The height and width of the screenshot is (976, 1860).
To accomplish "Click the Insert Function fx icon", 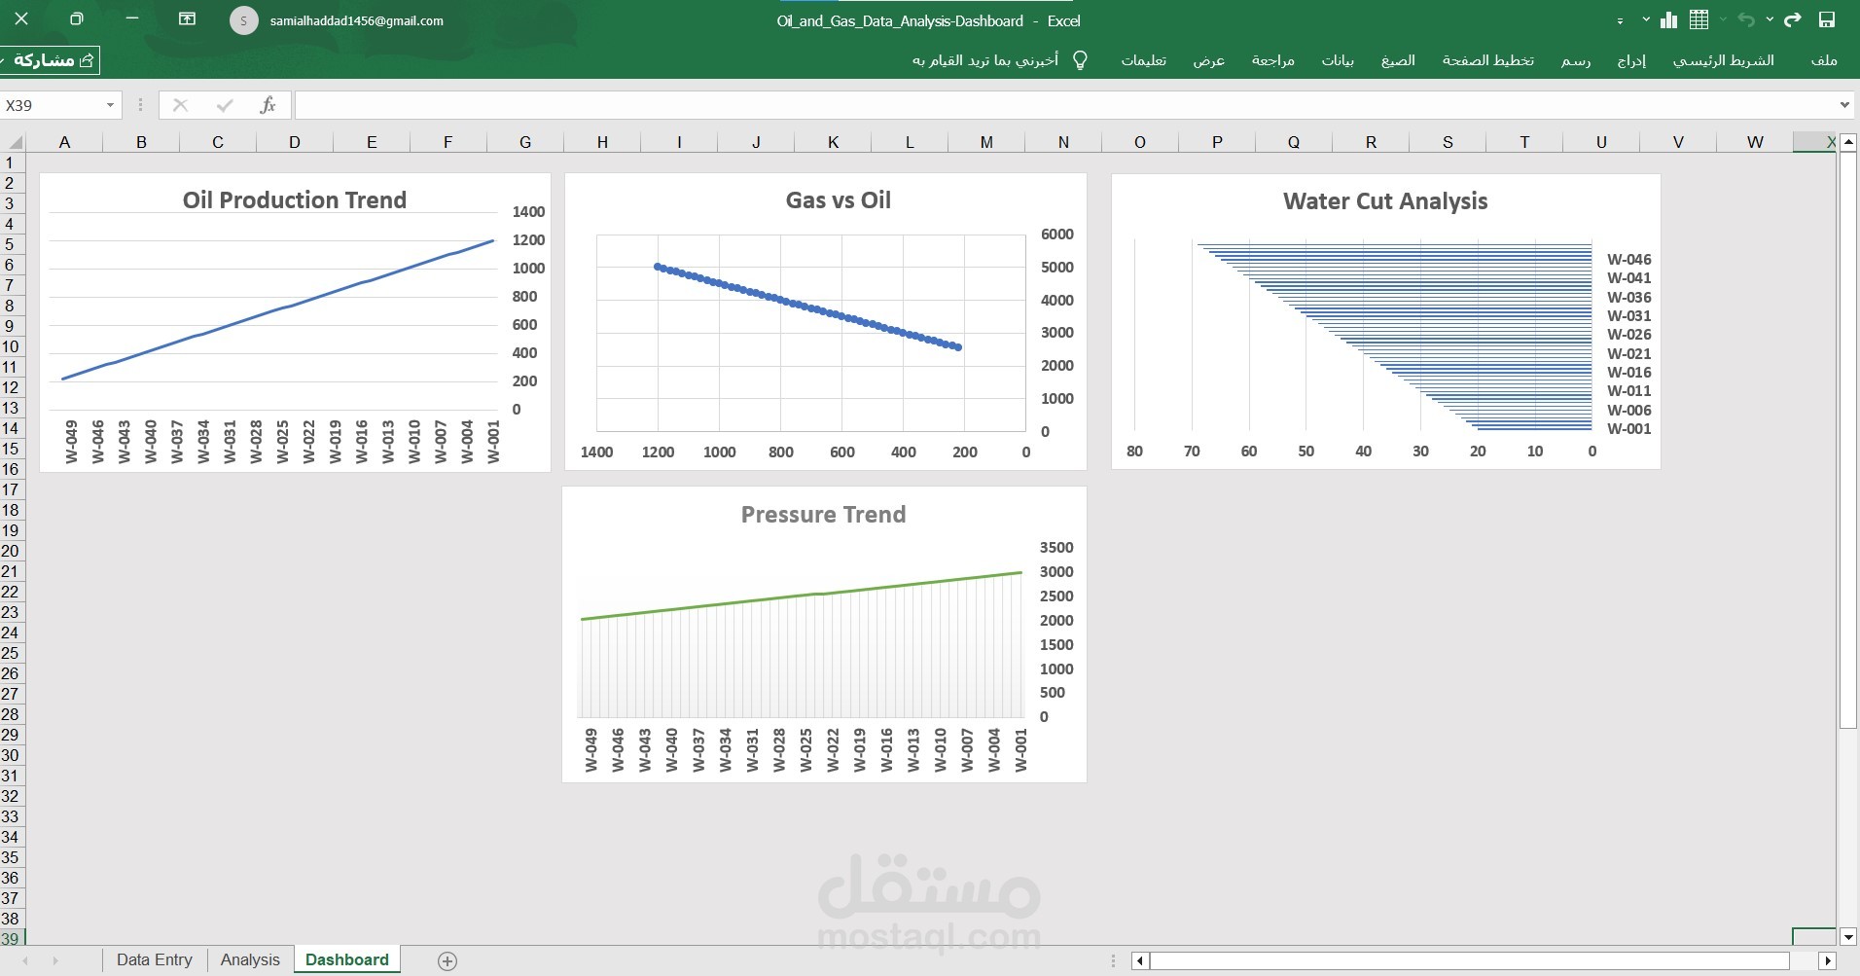I will click(x=268, y=105).
